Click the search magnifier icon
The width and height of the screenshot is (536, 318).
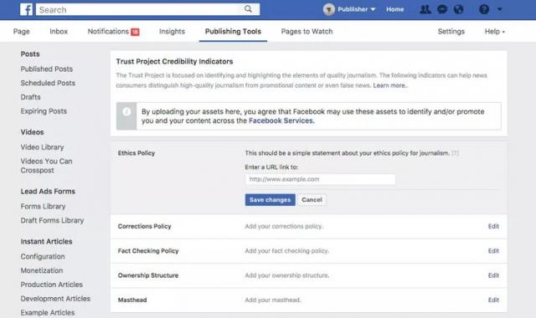248,9
